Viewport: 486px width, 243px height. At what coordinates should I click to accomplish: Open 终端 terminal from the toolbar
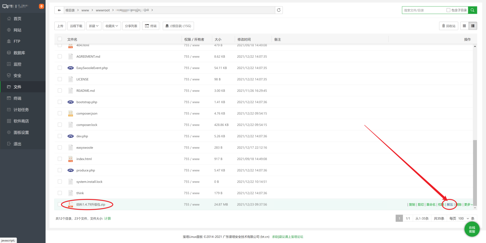151,26
